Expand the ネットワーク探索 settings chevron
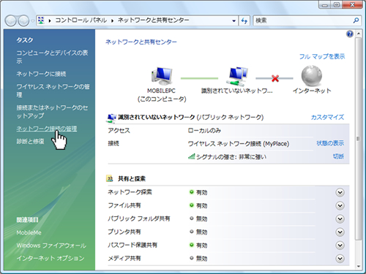 (340, 192)
